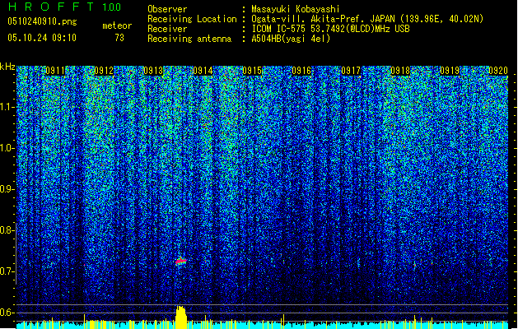Click the Receiving Location label
This screenshot has width=518, height=329.
click(192, 19)
